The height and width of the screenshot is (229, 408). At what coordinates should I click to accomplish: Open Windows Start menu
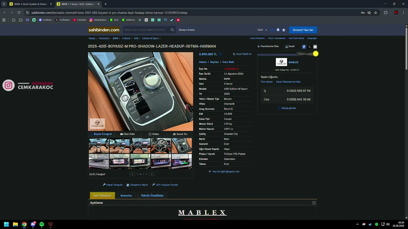tap(6, 224)
